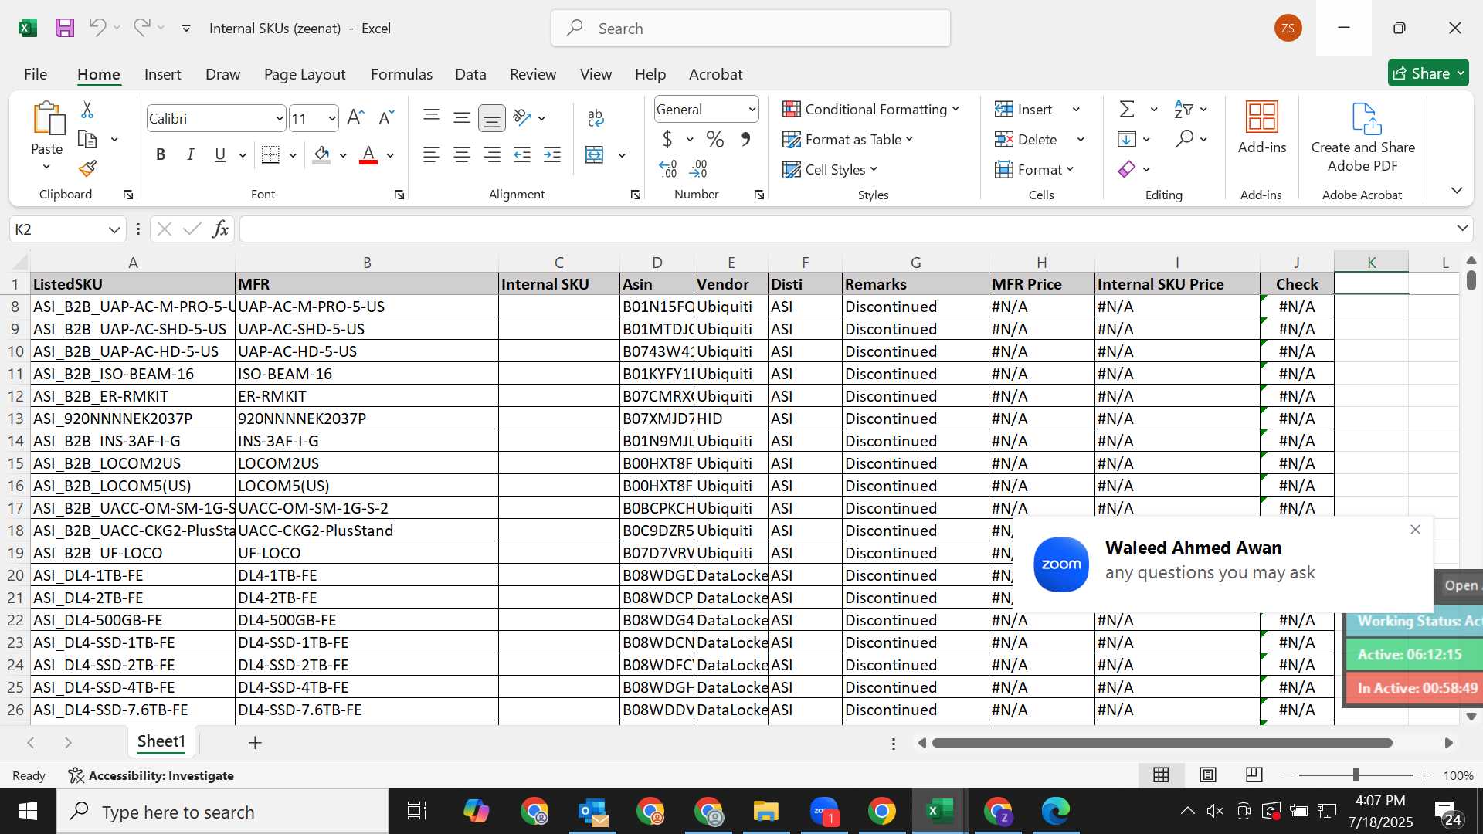Toggle Bottom Align vertical alignment

point(491,117)
